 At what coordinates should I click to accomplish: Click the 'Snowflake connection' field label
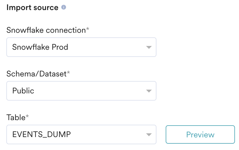click(x=46, y=30)
